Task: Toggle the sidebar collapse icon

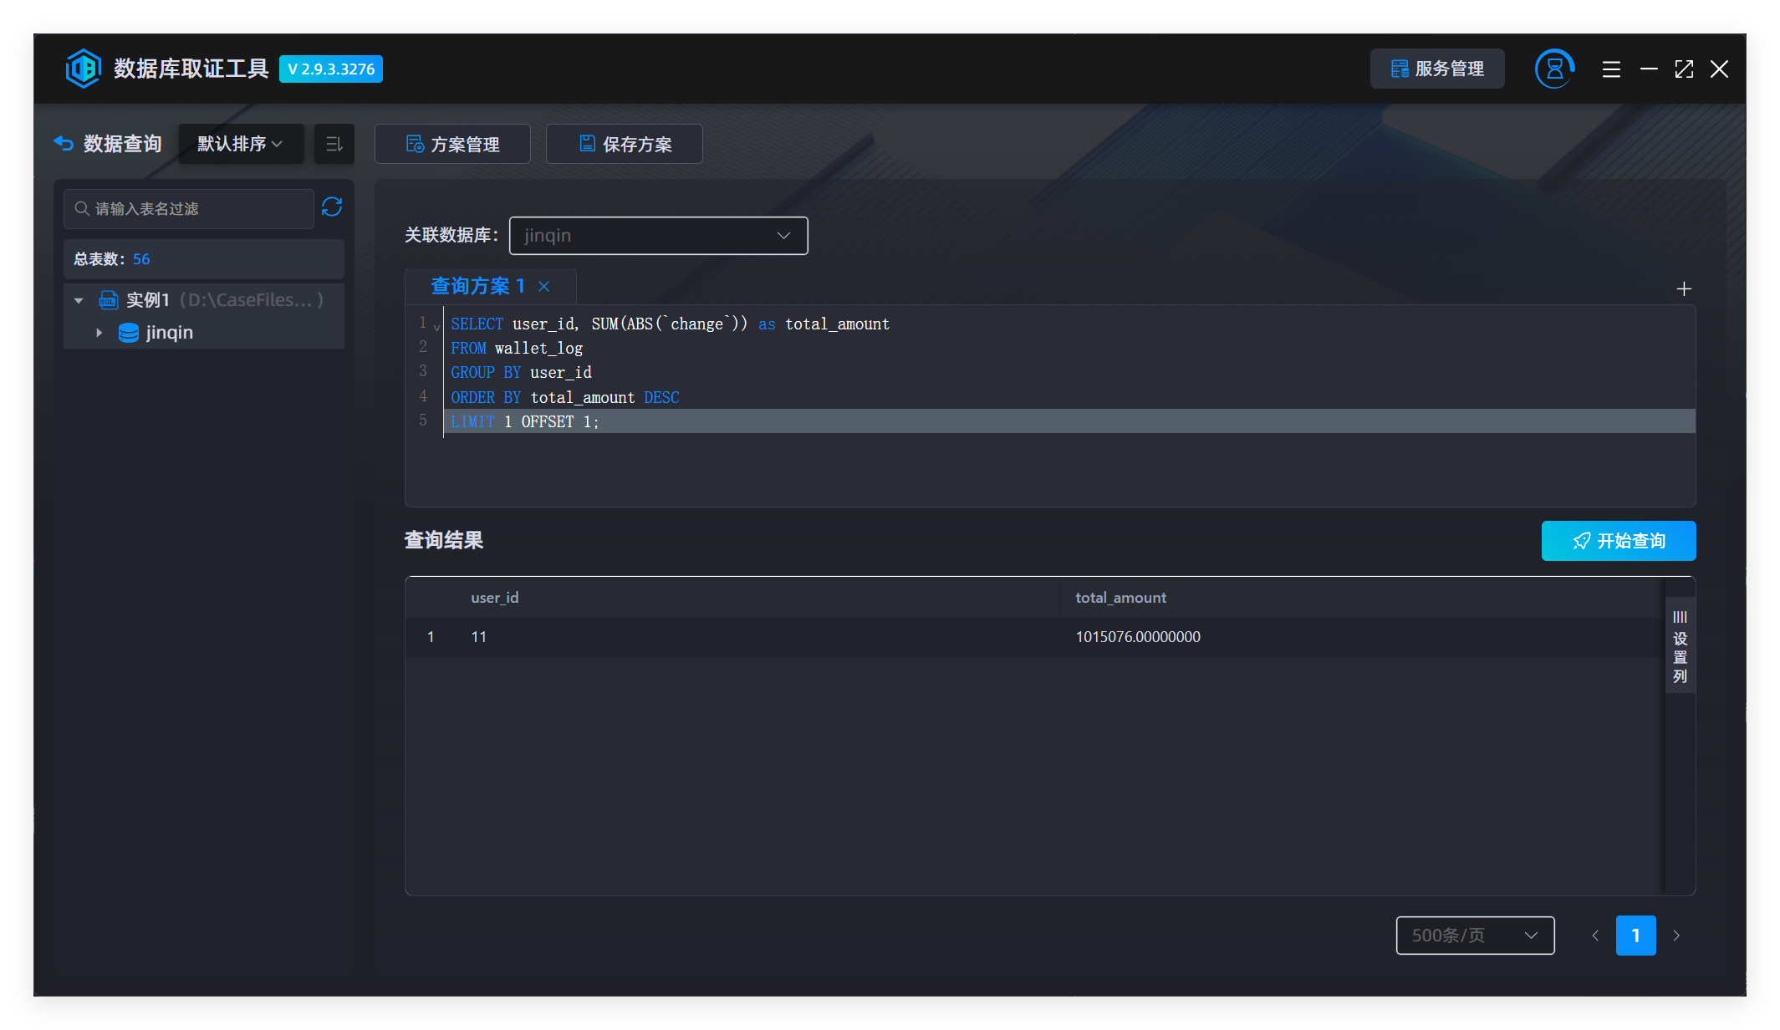Action: [334, 144]
